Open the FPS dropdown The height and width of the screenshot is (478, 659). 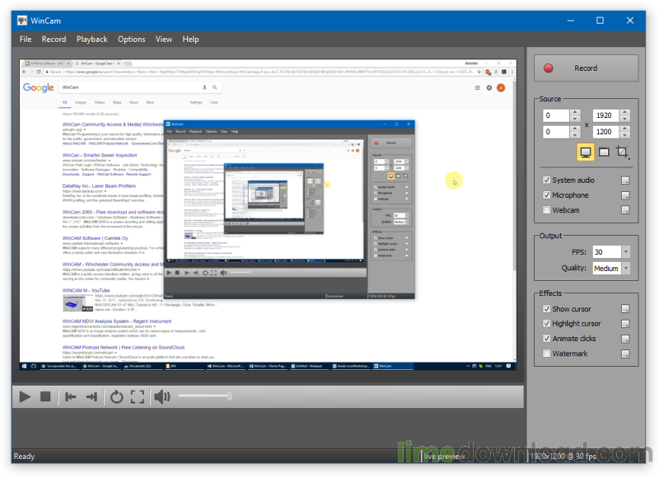626,252
